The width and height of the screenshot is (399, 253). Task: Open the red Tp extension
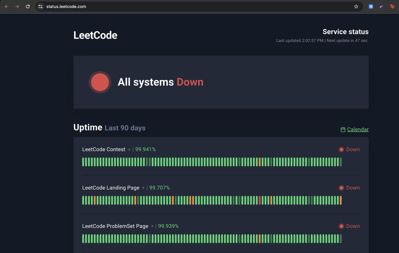[x=392, y=6]
